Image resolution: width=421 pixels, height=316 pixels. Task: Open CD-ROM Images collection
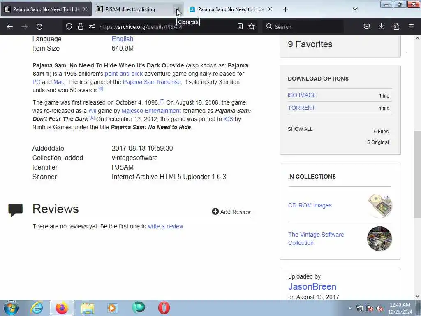[x=310, y=205]
